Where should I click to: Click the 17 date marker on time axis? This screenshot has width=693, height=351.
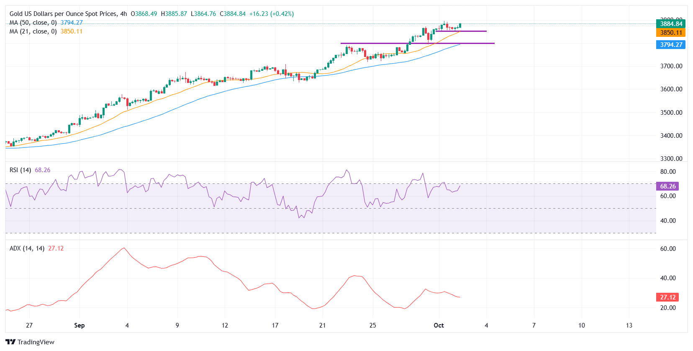[275, 325]
